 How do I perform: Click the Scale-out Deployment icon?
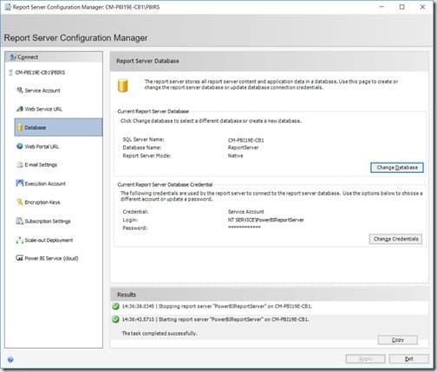click(x=20, y=240)
